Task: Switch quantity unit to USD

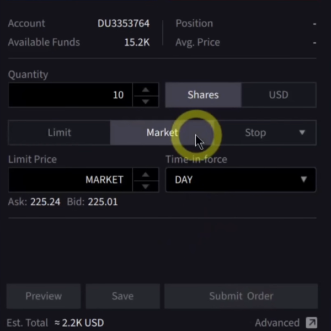Action: tap(279, 95)
